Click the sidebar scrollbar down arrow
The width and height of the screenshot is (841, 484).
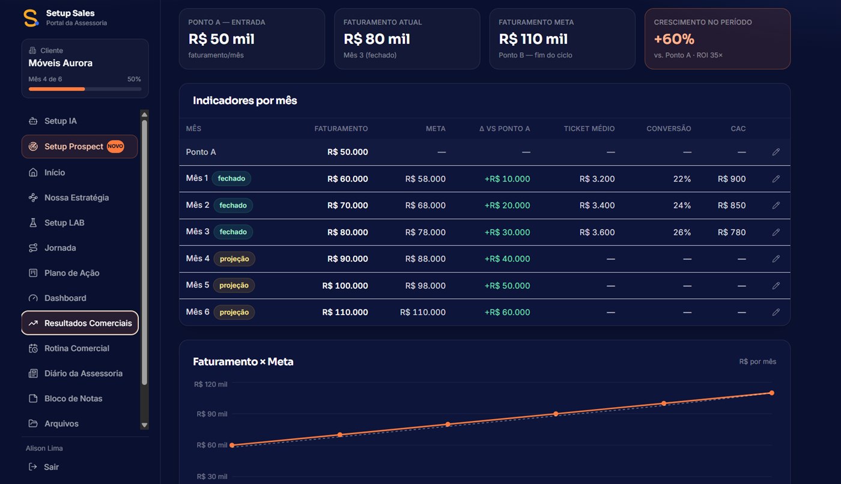point(144,425)
